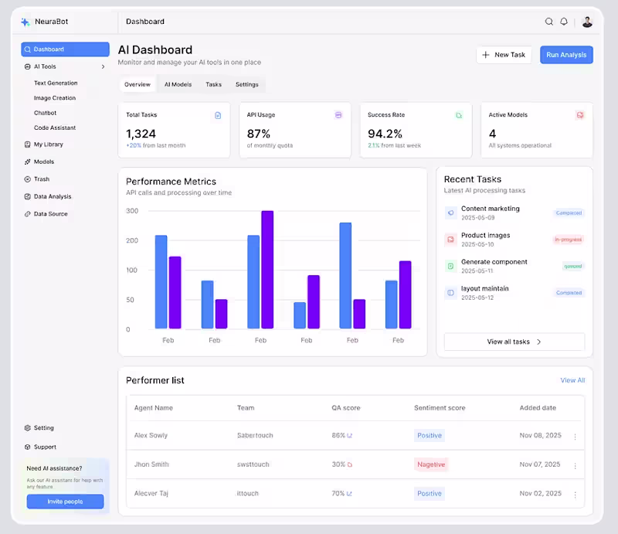
Task: Click the Product images task icon
Action: coord(450,240)
